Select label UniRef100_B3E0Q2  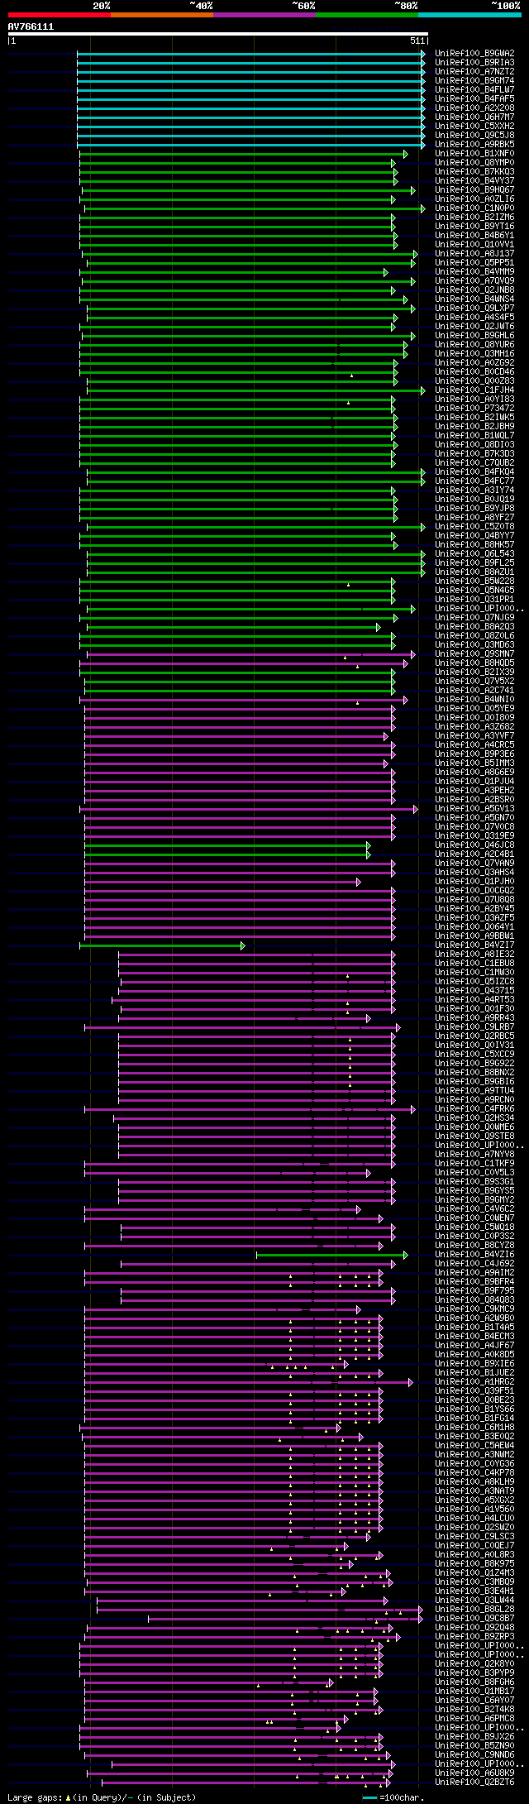(x=474, y=1436)
